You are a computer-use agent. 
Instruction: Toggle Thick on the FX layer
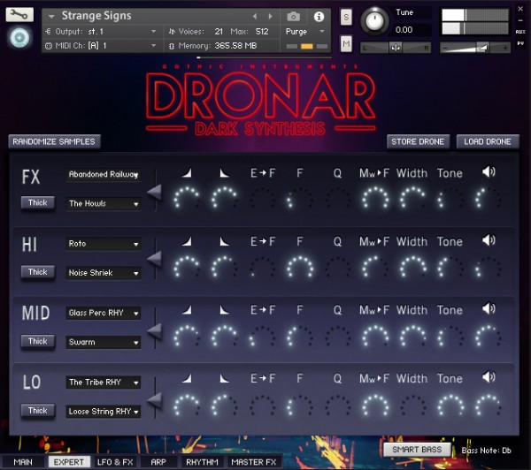point(37,203)
